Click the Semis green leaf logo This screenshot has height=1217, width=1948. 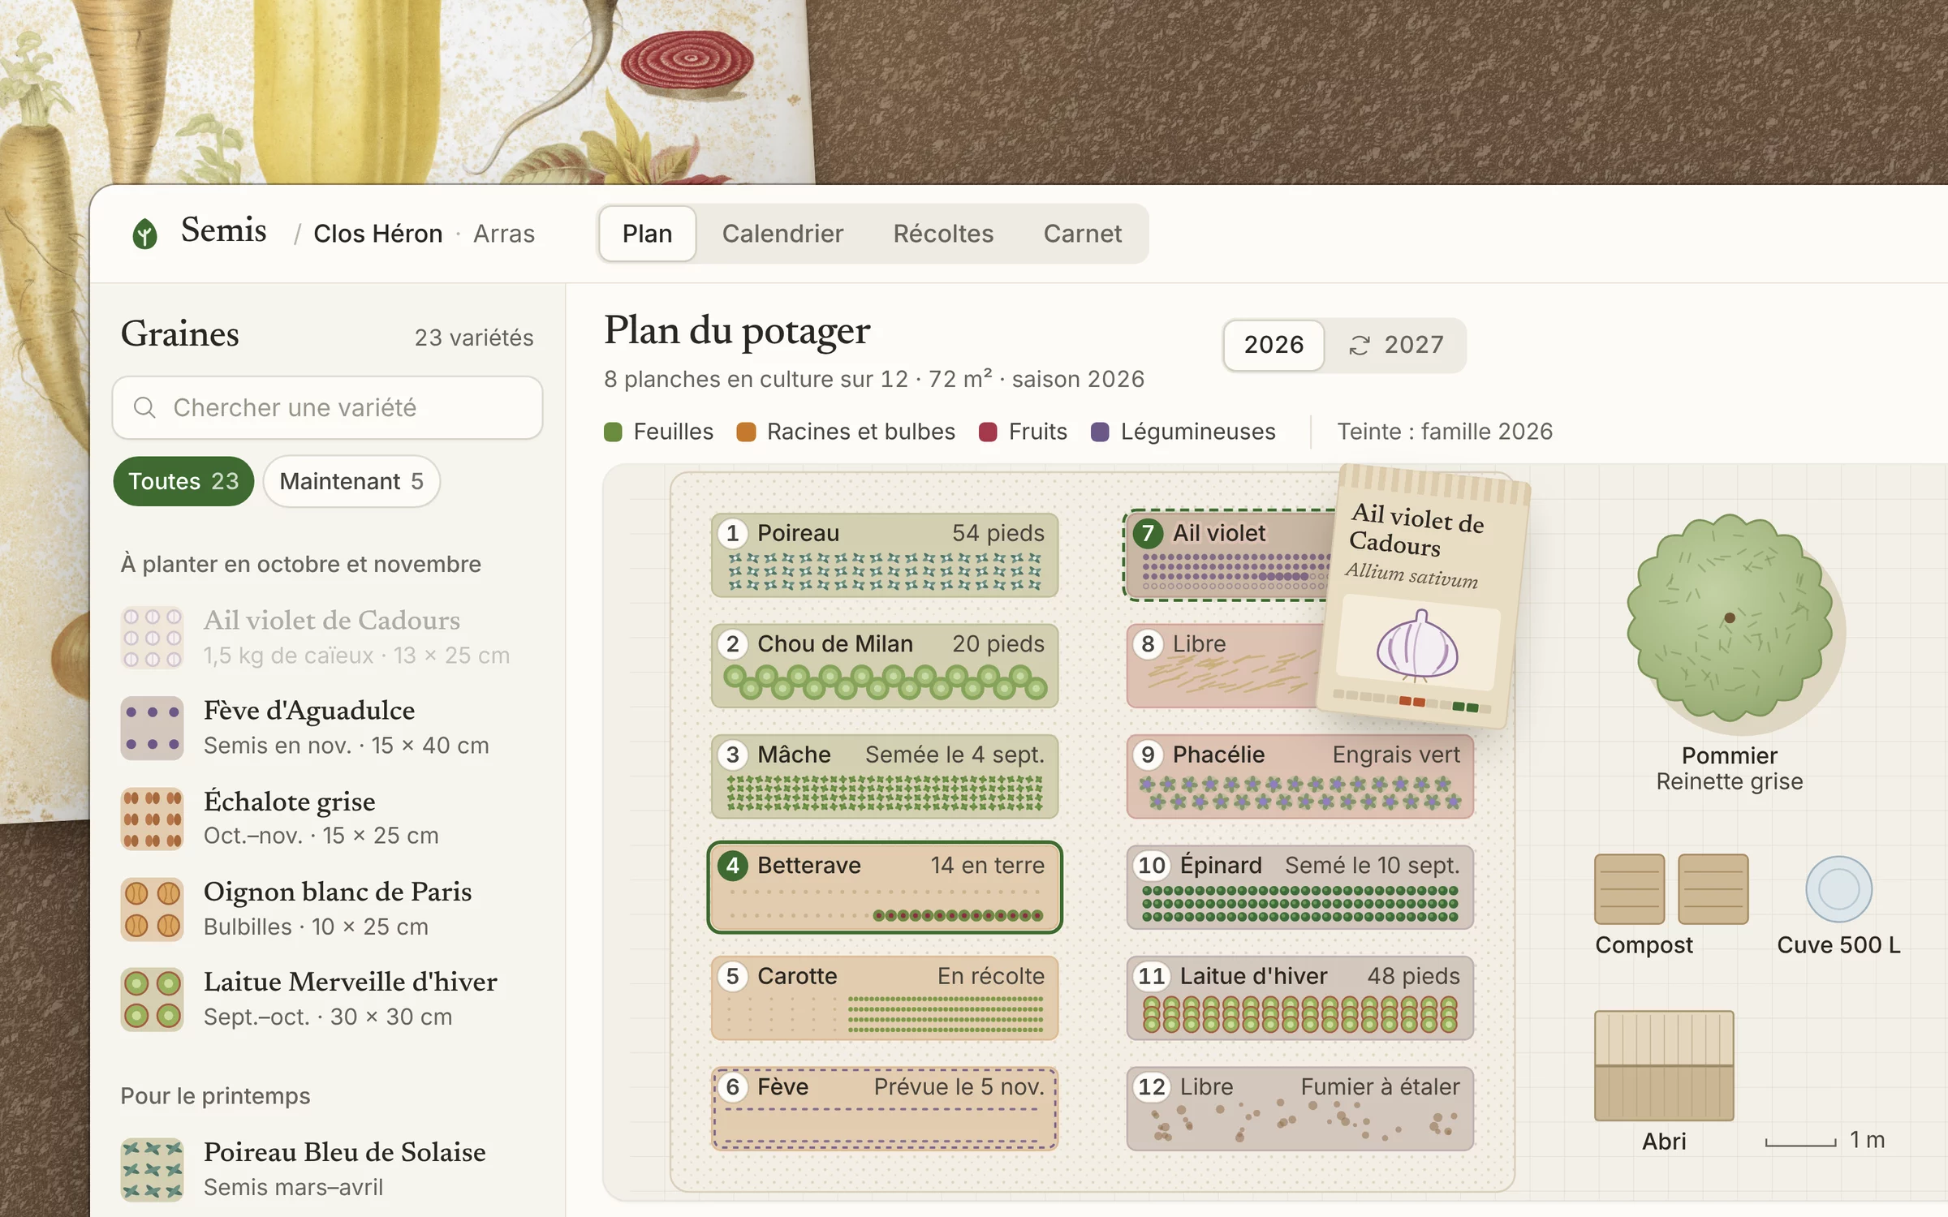coord(144,234)
